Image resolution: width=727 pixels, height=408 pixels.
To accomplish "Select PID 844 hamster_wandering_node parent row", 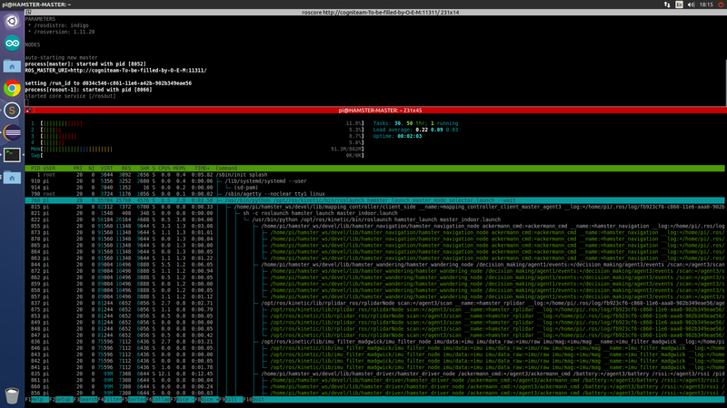I will [374, 265].
